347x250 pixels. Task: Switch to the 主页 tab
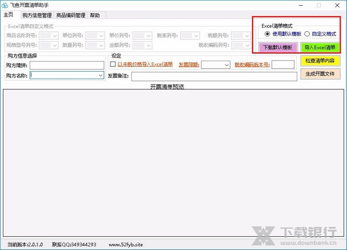click(x=9, y=15)
